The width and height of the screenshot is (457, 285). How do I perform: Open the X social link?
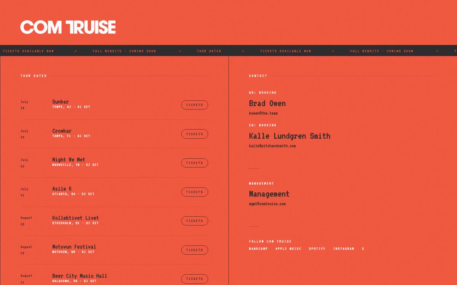(x=363, y=249)
